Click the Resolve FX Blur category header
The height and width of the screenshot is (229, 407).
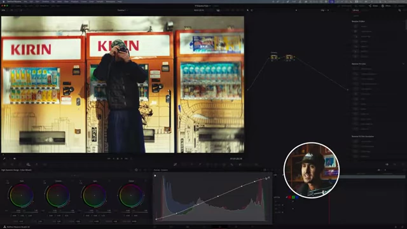(358, 21)
